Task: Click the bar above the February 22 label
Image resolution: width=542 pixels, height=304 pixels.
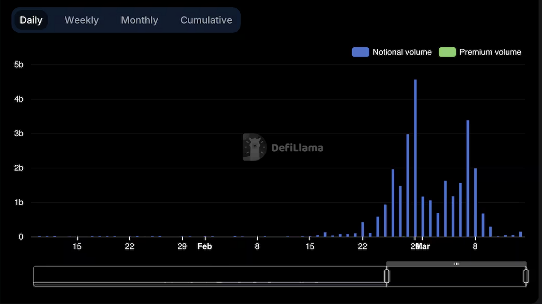Action: (363, 229)
